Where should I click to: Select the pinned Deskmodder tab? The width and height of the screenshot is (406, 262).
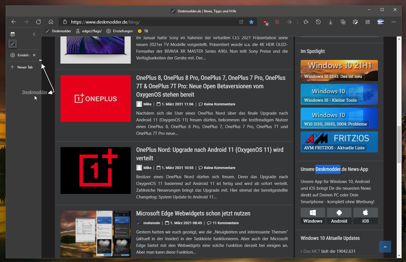point(13,44)
